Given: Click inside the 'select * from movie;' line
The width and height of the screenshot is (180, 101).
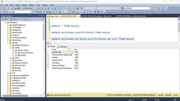Looking at the screenshot, I should click(x=66, y=26).
